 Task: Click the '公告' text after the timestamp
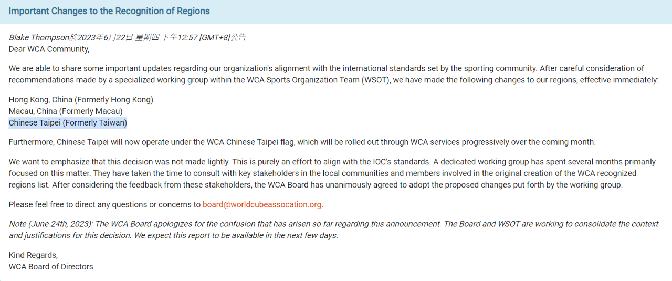click(238, 37)
